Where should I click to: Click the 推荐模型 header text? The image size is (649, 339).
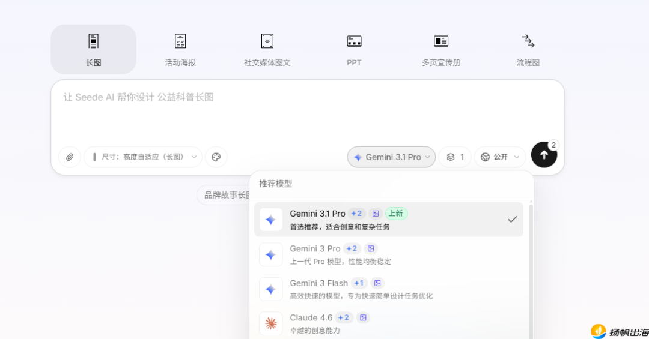point(275,184)
